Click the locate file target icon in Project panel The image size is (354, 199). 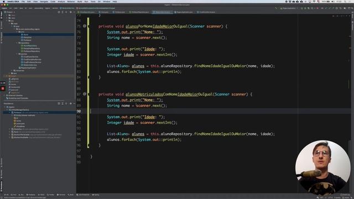[59, 12]
